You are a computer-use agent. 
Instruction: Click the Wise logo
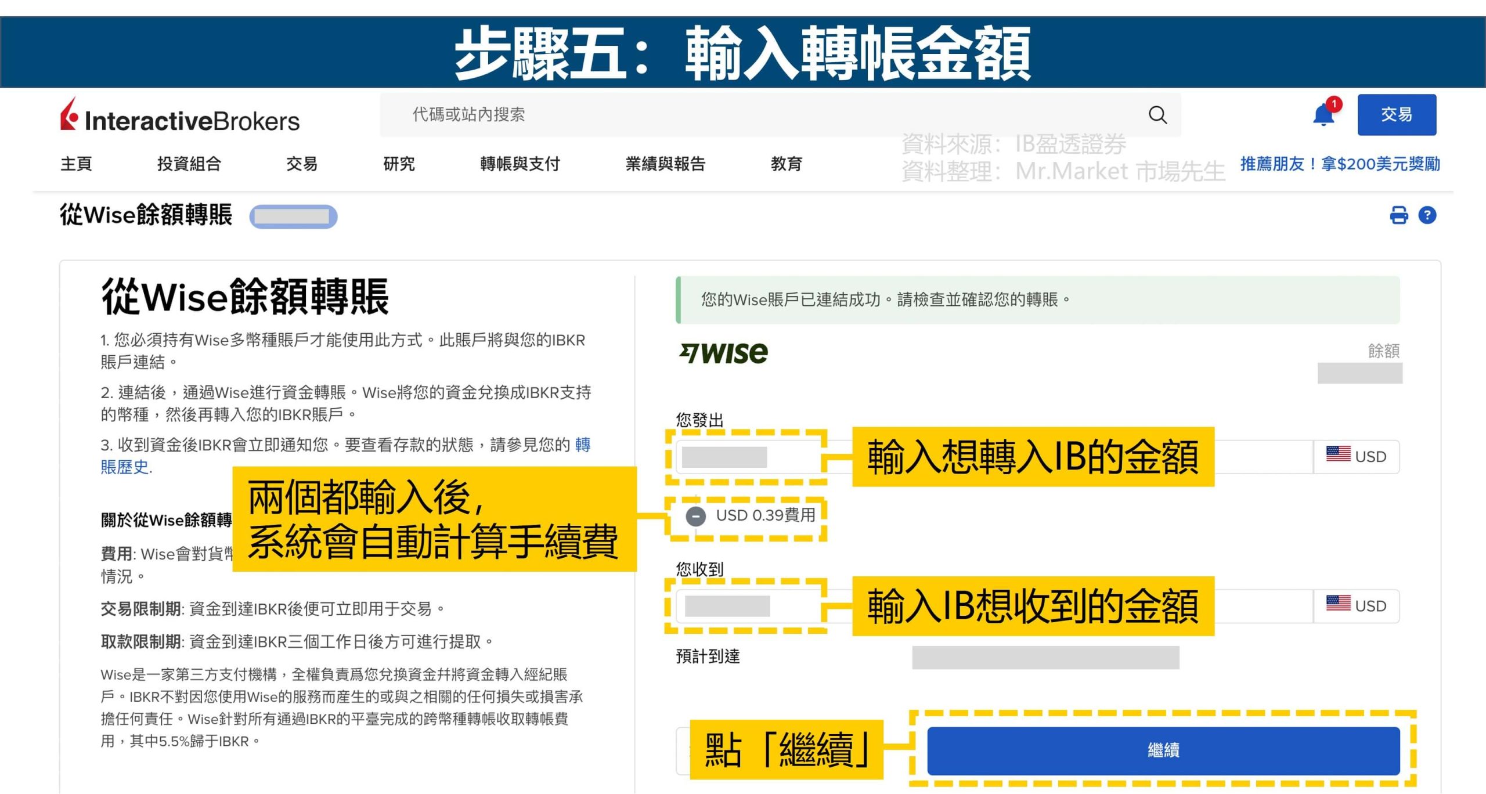(724, 352)
